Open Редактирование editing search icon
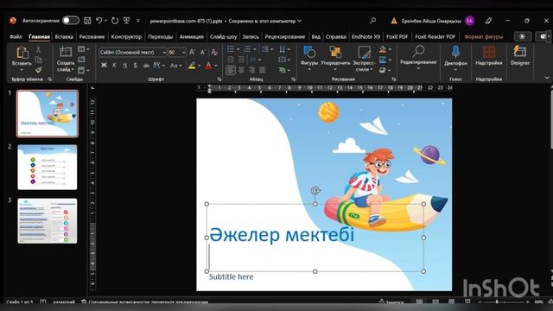 (418, 51)
